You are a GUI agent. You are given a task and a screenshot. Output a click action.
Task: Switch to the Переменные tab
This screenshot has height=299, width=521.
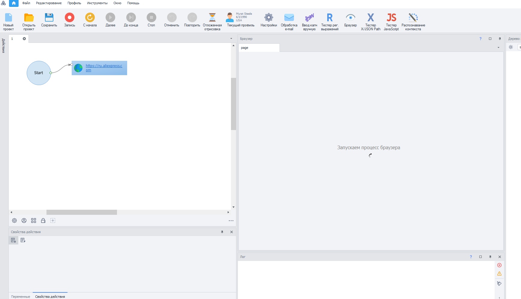20,297
